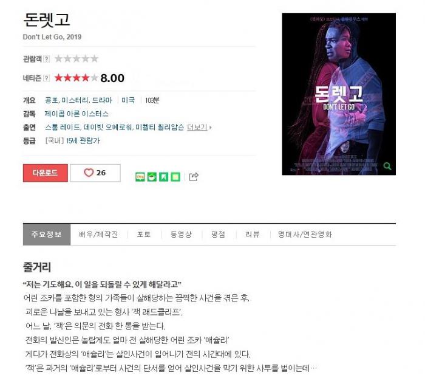Image resolution: width=425 pixels, height=378 pixels.
Task: Switch to the 포토 tab
Action: [x=144, y=234]
